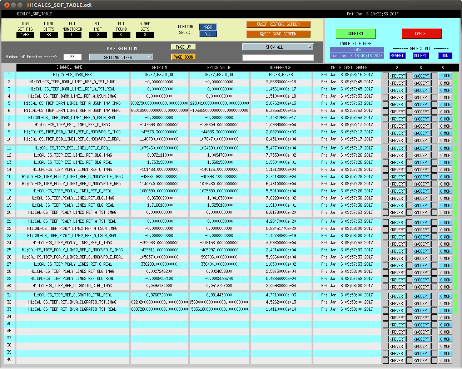Click the <ACCEPT button in row 25
The width and height of the screenshot is (462, 369).
point(422,251)
